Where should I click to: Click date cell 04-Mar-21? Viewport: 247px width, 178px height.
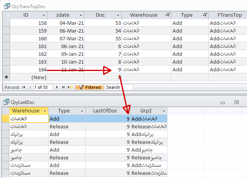(66, 23)
